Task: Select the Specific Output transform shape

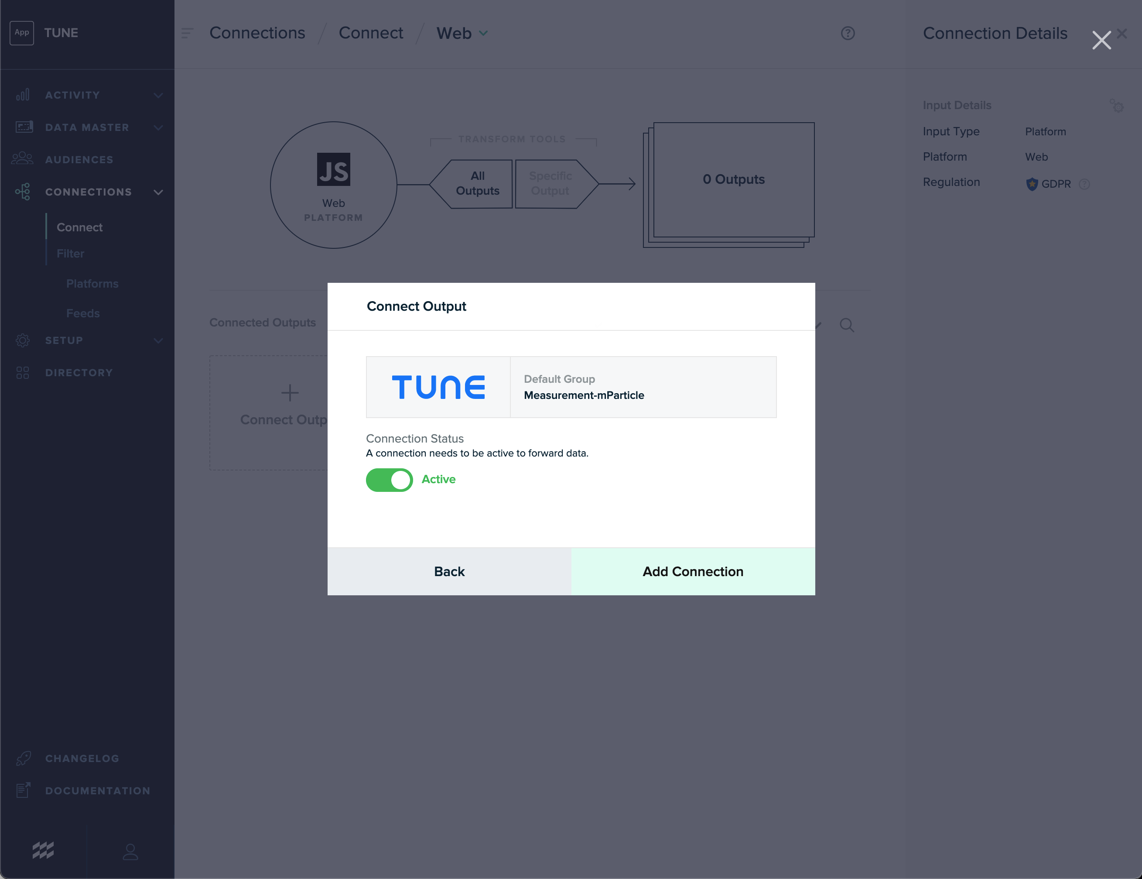Action: pyautogui.click(x=556, y=184)
